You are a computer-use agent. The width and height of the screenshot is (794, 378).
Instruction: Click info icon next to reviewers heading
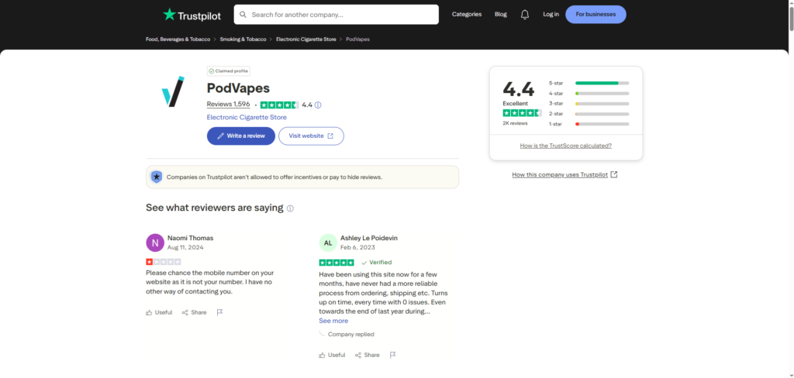291,208
